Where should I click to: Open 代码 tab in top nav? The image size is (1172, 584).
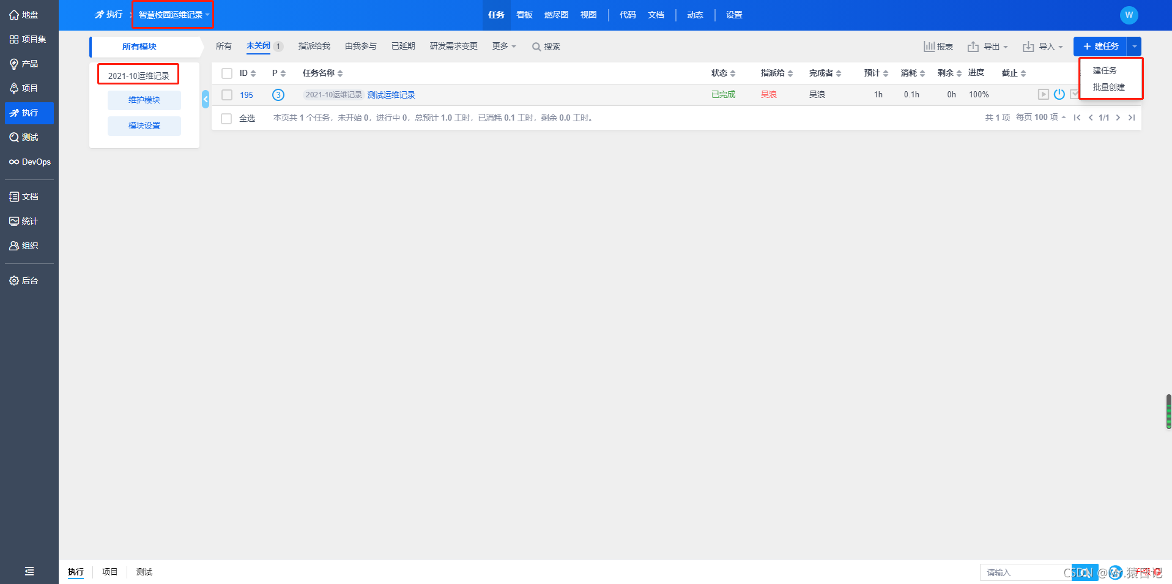pyautogui.click(x=628, y=15)
